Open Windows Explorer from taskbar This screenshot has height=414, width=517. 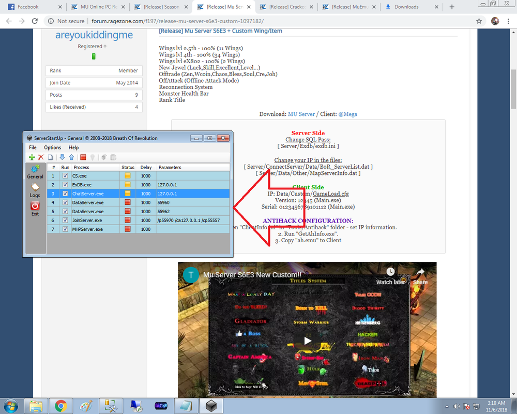36,406
